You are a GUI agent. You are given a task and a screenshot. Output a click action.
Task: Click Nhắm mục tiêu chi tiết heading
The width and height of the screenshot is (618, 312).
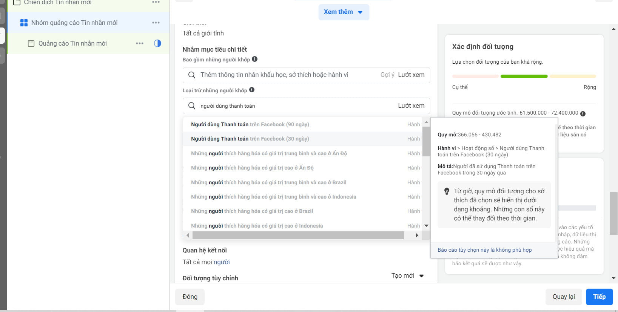point(214,49)
